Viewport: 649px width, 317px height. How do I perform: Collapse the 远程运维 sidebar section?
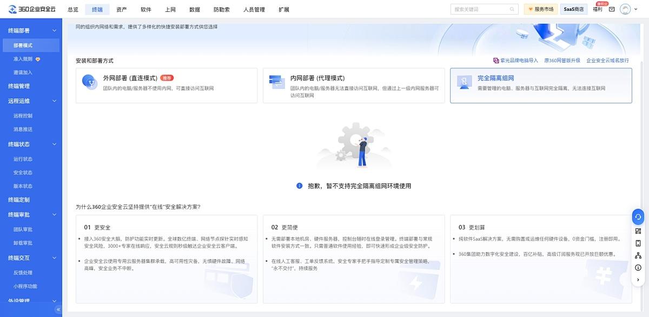(54, 101)
